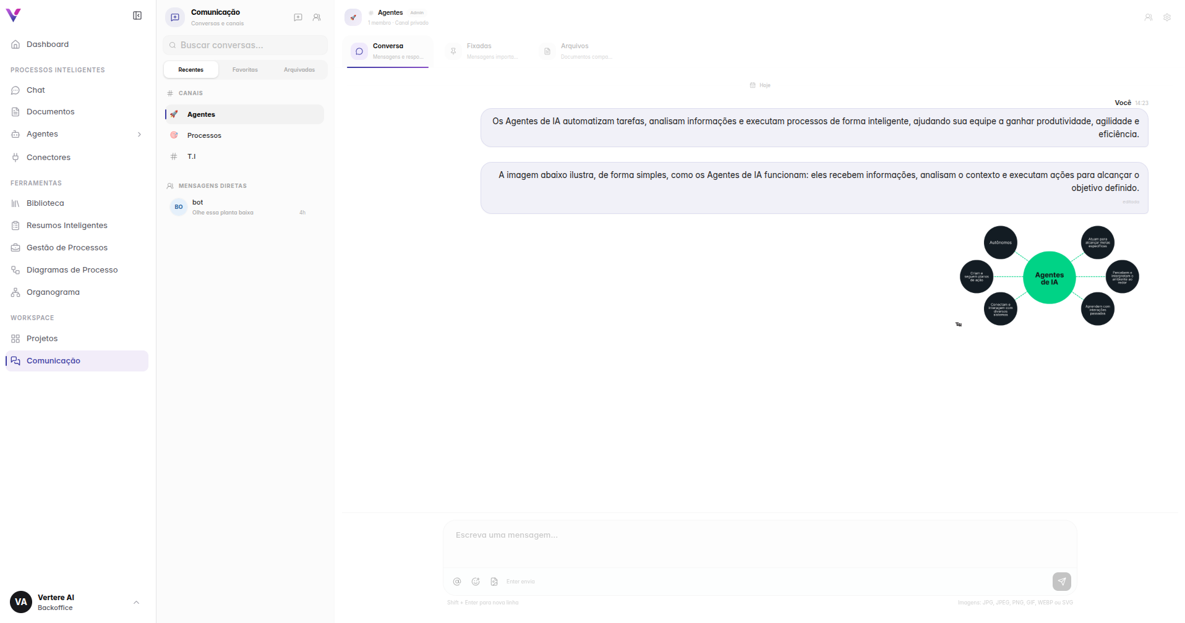Screen dimensions: 1185x623
Task: Click the new conversation icon
Action: (298, 17)
